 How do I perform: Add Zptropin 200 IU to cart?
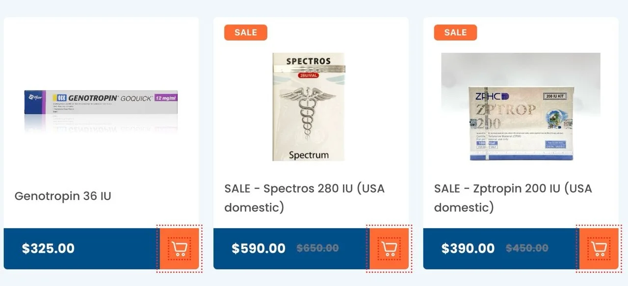tap(599, 249)
